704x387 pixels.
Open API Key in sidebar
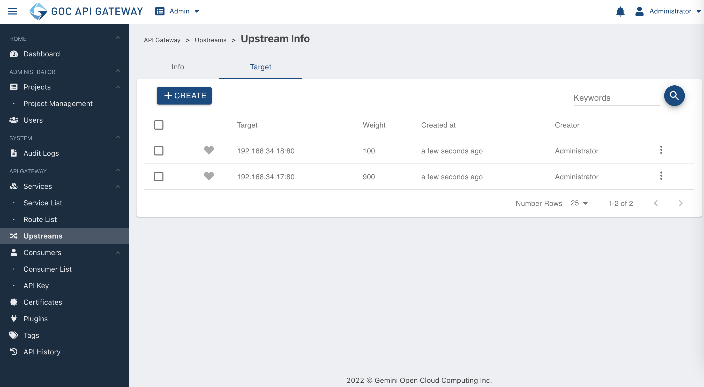[x=36, y=286]
